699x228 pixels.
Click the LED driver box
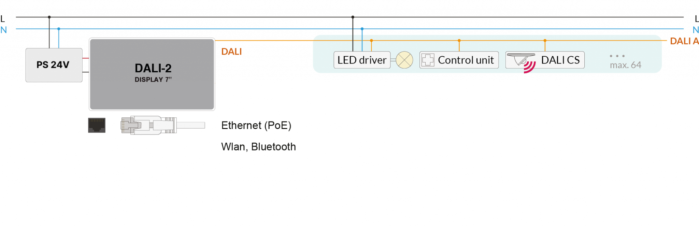(362, 60)
